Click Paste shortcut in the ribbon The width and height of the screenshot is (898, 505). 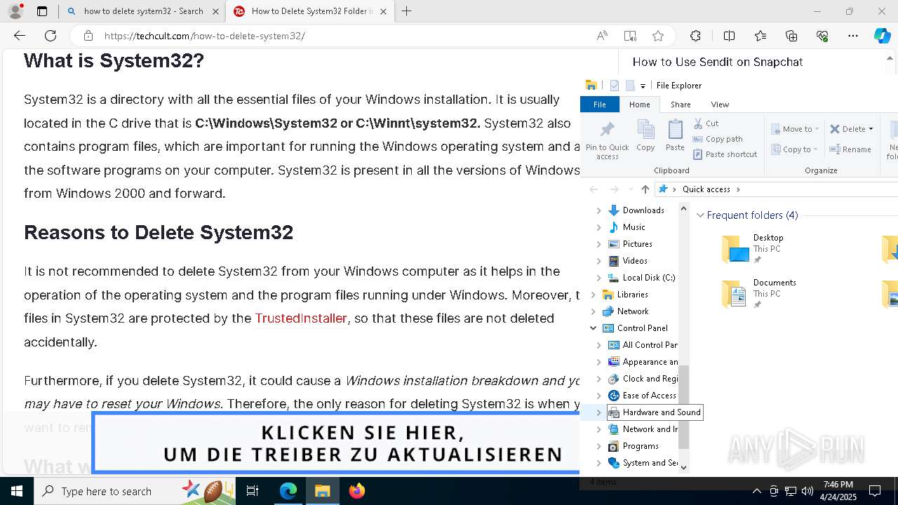pos(725,154)
